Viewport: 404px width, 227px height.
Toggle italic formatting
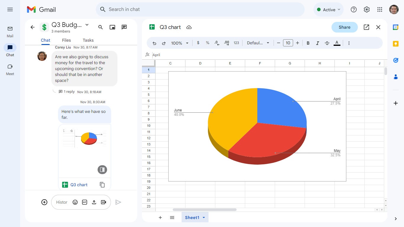click(x=318, y=43)
